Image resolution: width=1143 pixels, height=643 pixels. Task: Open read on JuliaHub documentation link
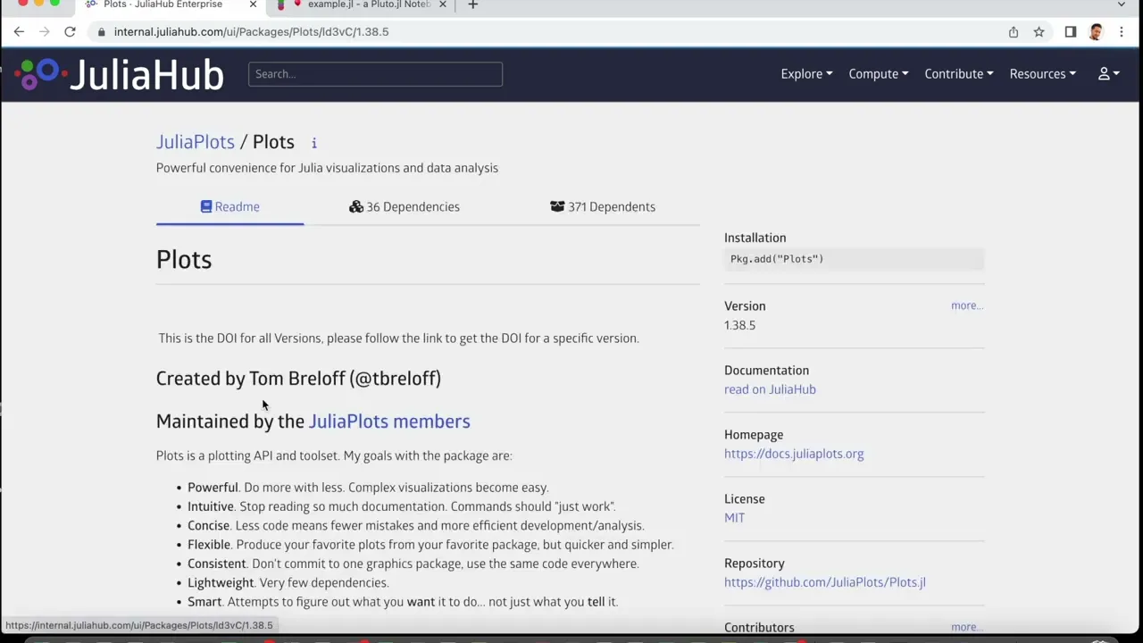[x=770, y=389]
